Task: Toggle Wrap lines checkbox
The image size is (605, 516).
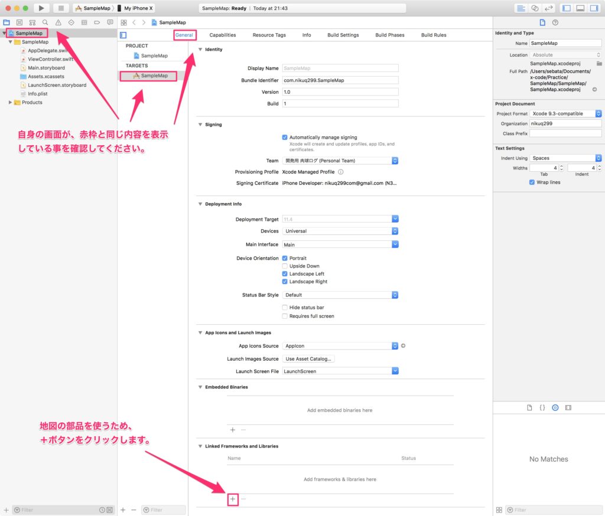Action: 532,182
